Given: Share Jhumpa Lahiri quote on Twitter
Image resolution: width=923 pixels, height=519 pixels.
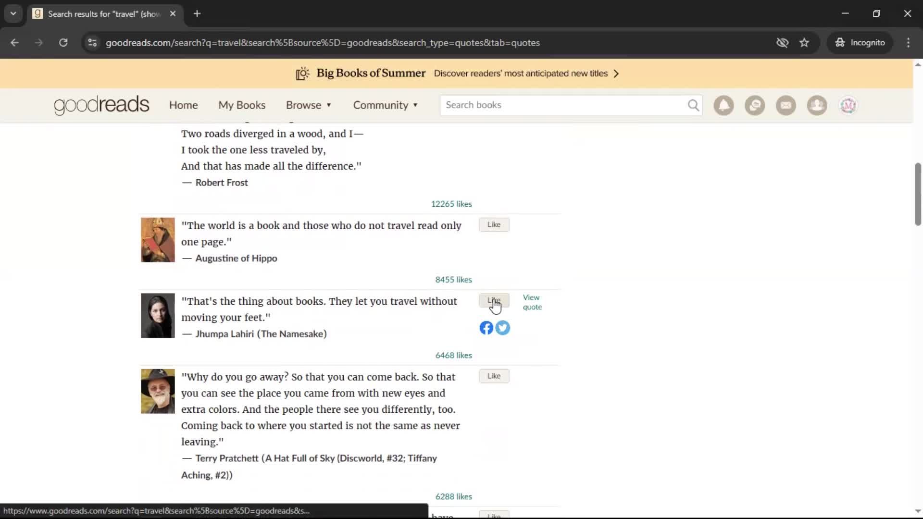Looking at the screenshot, I should pos(503,328).
